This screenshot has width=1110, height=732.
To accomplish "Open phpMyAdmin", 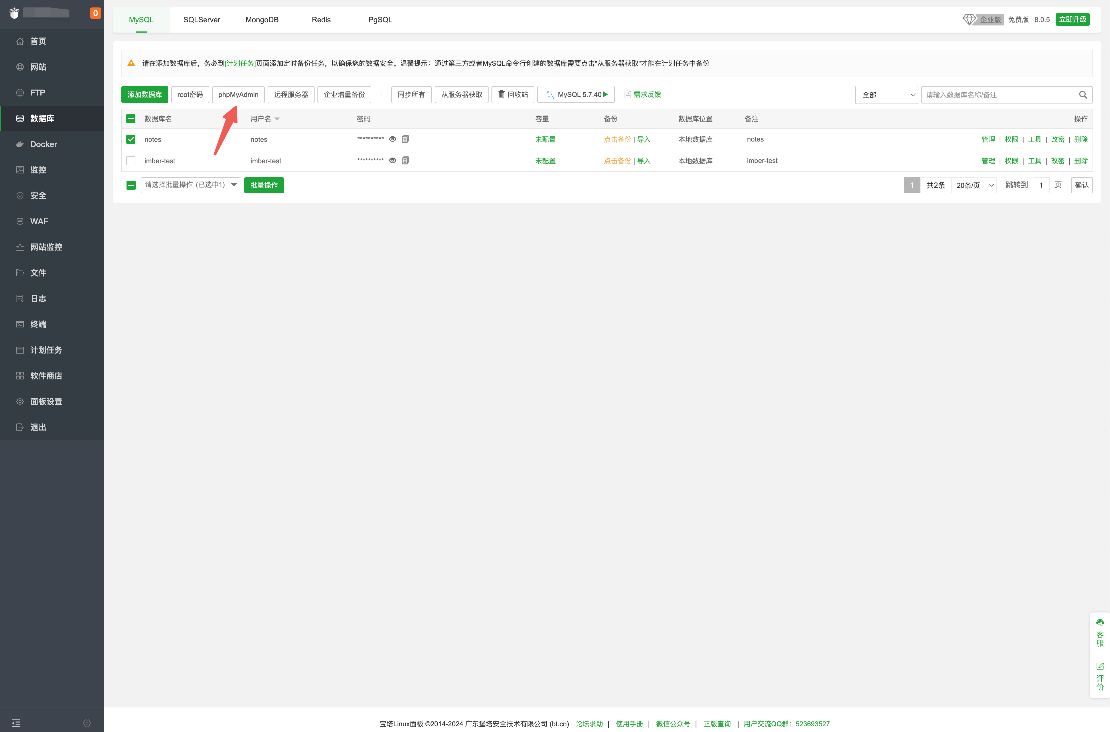I will (238, 94).
